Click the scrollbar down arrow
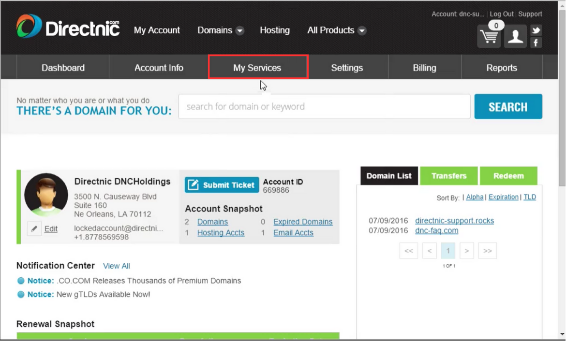566x341 pixels. (x=562, y=335)
